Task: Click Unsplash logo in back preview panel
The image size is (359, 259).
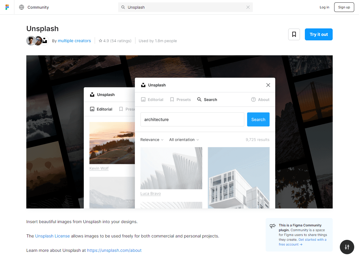Action: [x=92, y=95]
